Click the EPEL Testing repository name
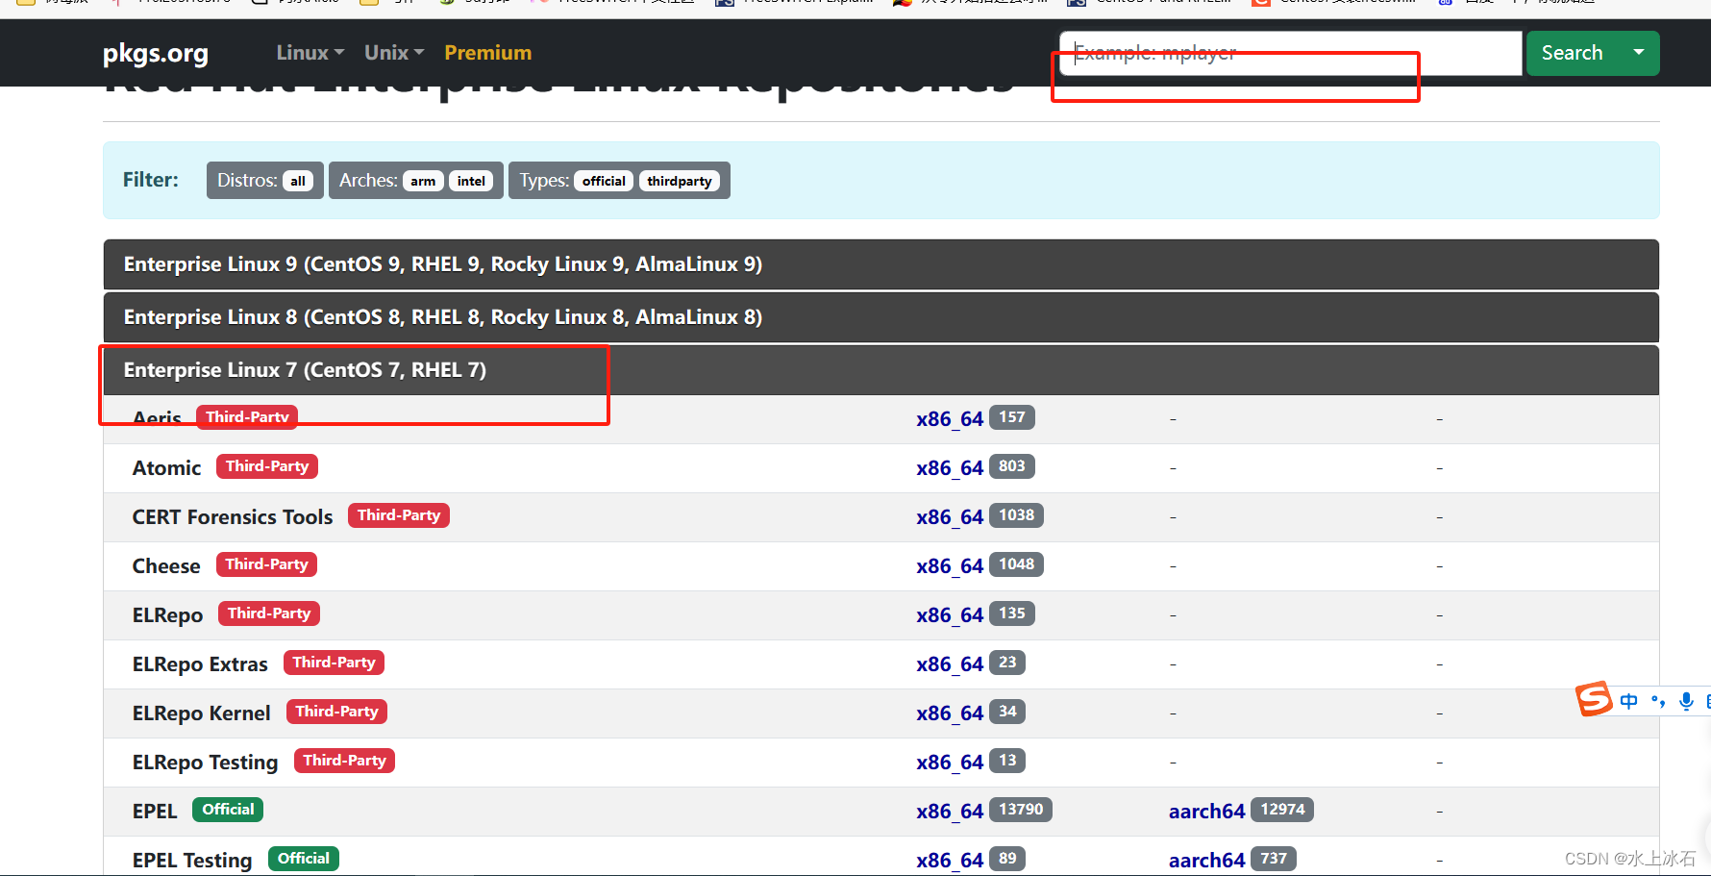Image resolution: width=1711 pixels, height=876 pixels. coord(192,861)
